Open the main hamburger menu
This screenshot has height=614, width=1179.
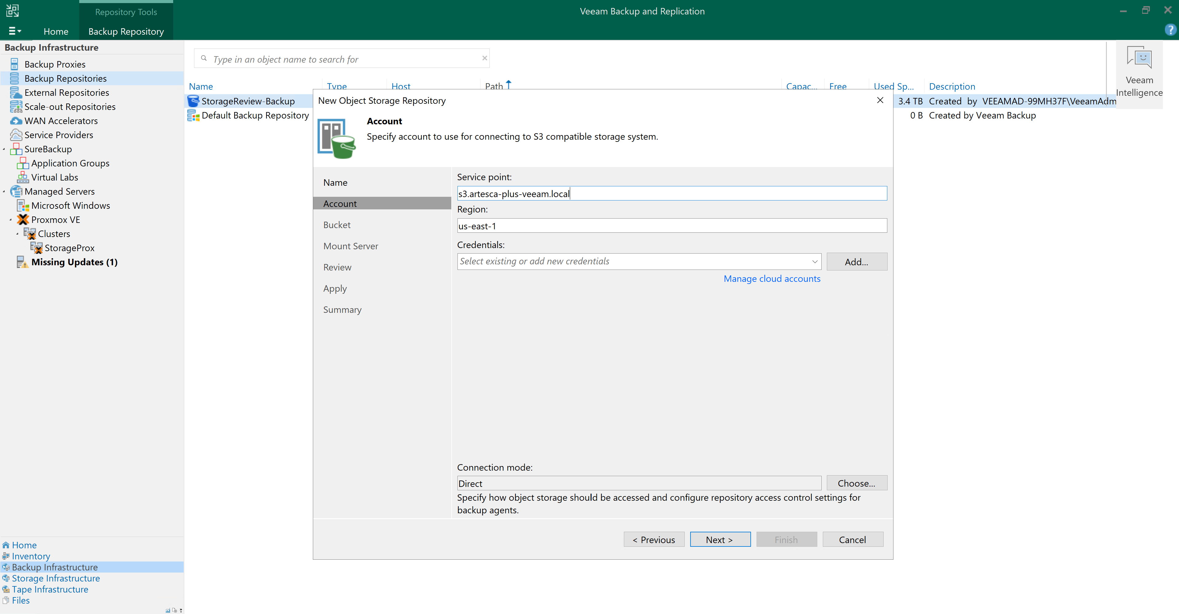click(15, 31)
